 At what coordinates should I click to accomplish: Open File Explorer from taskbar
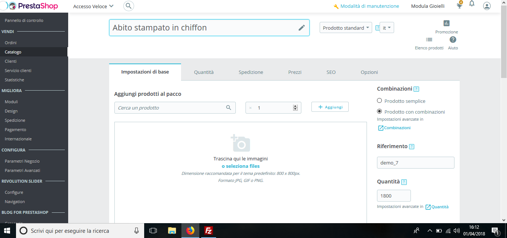click(x=172, y=231)
